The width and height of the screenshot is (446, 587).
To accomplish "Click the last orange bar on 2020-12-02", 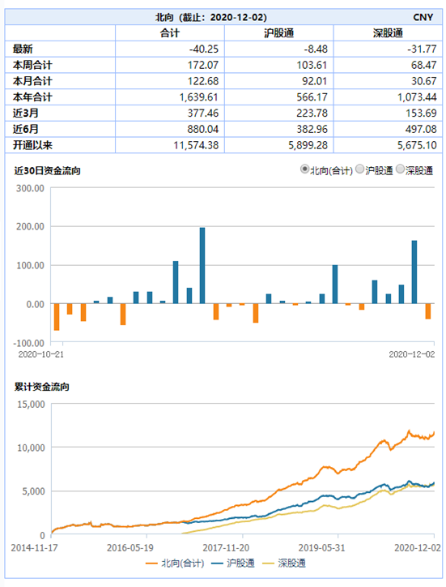I will 428,311.
